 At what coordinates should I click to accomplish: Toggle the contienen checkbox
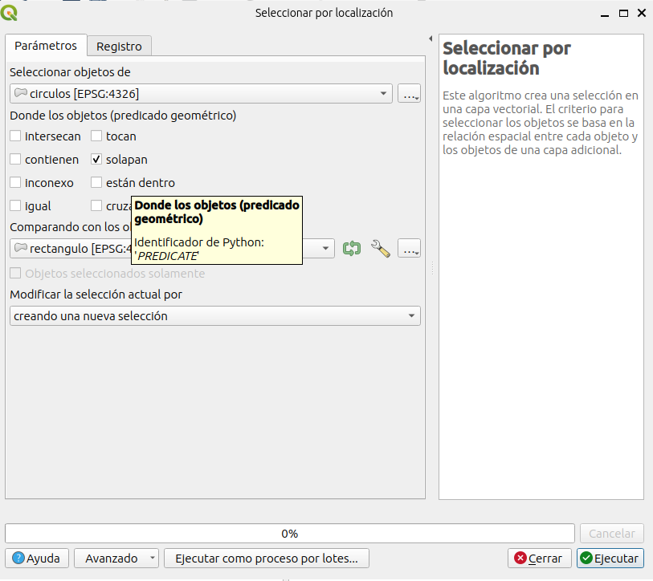pos(16,160)
